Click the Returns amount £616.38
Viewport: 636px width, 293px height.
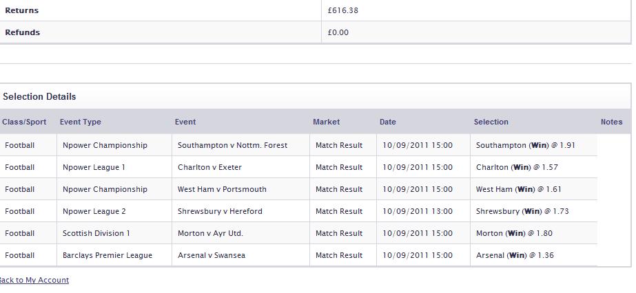click(343, 10)
